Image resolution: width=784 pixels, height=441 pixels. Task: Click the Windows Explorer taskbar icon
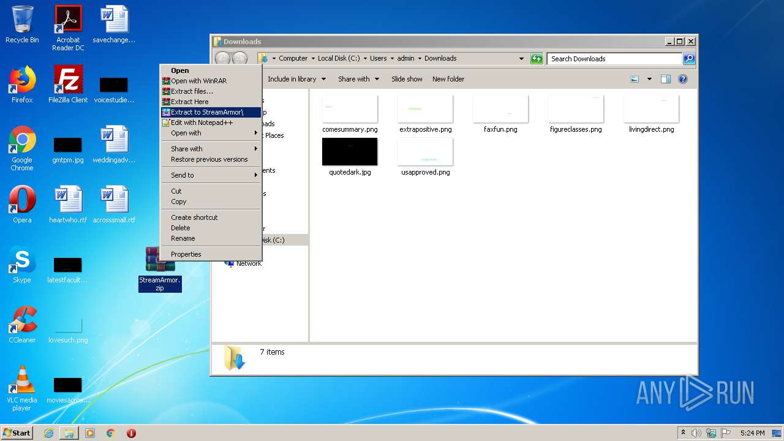(x=69, y=433)
